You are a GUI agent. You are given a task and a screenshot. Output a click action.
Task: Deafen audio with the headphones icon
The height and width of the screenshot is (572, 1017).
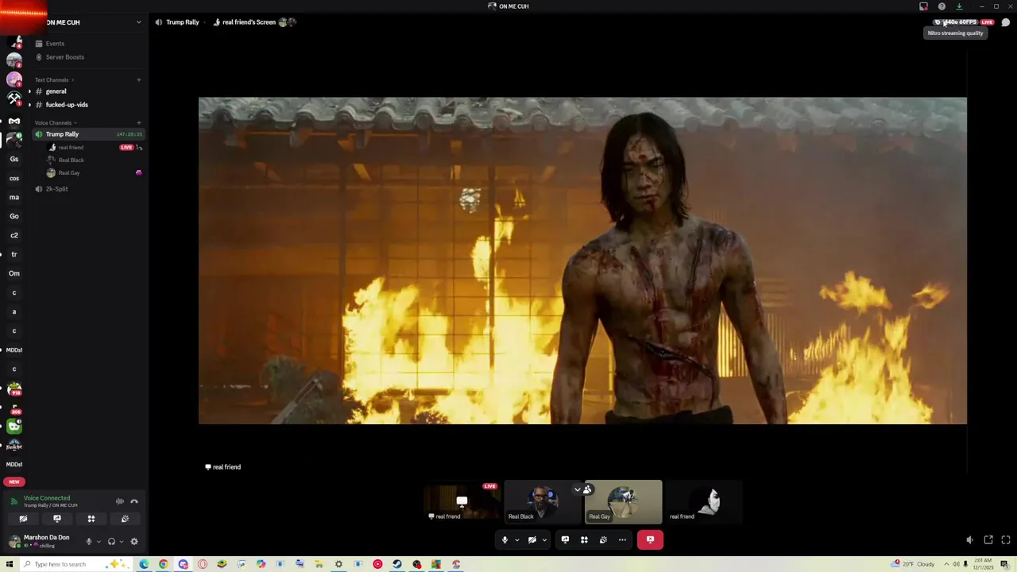pyautogui.click(x=111, y=542)
